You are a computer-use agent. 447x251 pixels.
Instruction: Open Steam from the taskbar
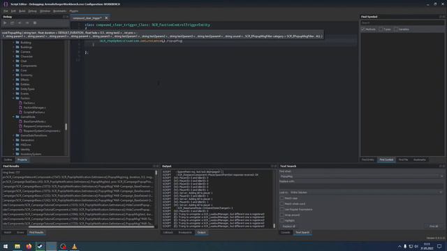pos(40,246)
